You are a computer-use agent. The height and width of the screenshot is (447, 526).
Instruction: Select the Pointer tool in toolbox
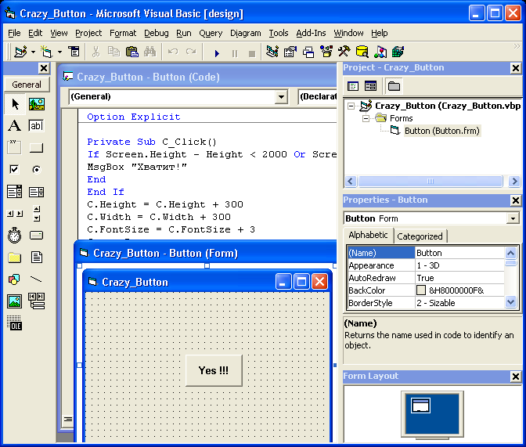click(x=14, y=103)
